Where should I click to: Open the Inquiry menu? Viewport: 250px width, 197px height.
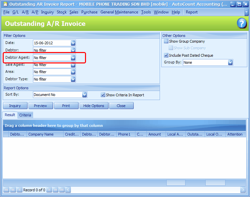tap(47, 12)
